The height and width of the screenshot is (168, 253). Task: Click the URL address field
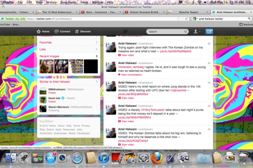[102, 19]
